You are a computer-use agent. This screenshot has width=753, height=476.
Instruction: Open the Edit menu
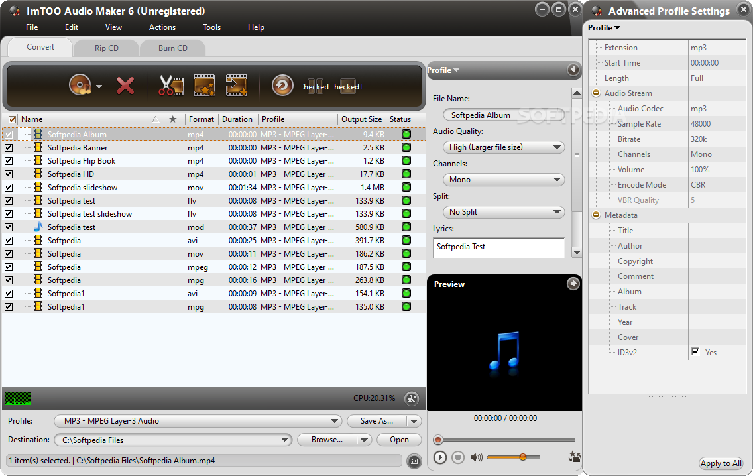(x=72, y=27)
